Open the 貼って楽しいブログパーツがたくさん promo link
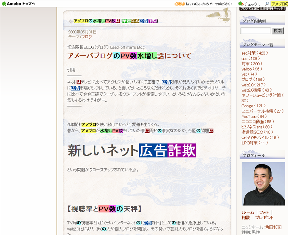The height and width of the screenshot is (235, 288). point(209,4)
